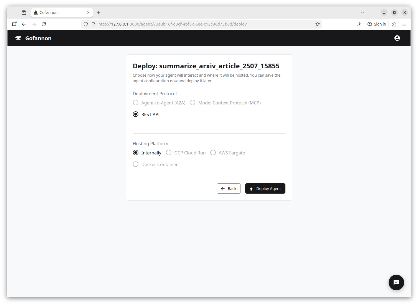Select the Agent-to-Agent (A2A) protocol option
The image size is (418, 305).
coord(136,103)
